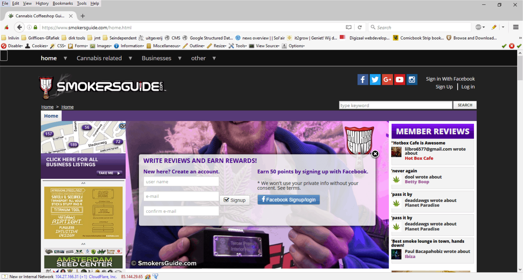The image size is (523, 280).
Task: Open the YouTube social icon
Action: (399, 80)
